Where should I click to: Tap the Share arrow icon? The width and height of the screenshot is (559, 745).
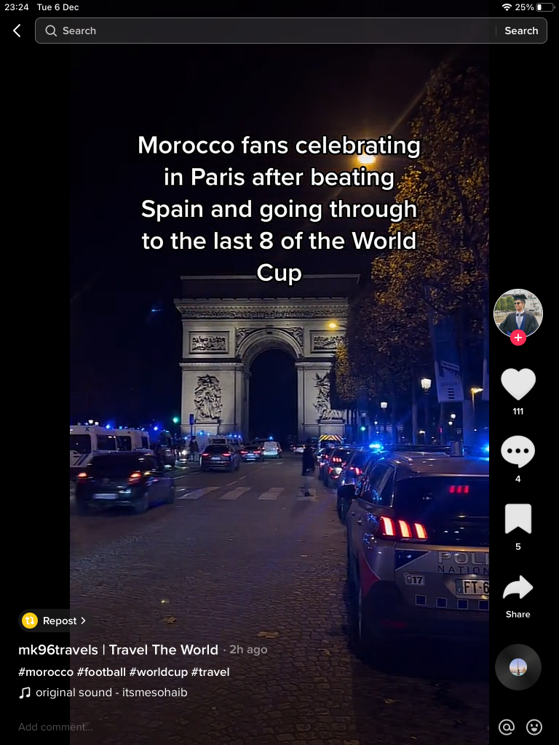pos(518,587)
